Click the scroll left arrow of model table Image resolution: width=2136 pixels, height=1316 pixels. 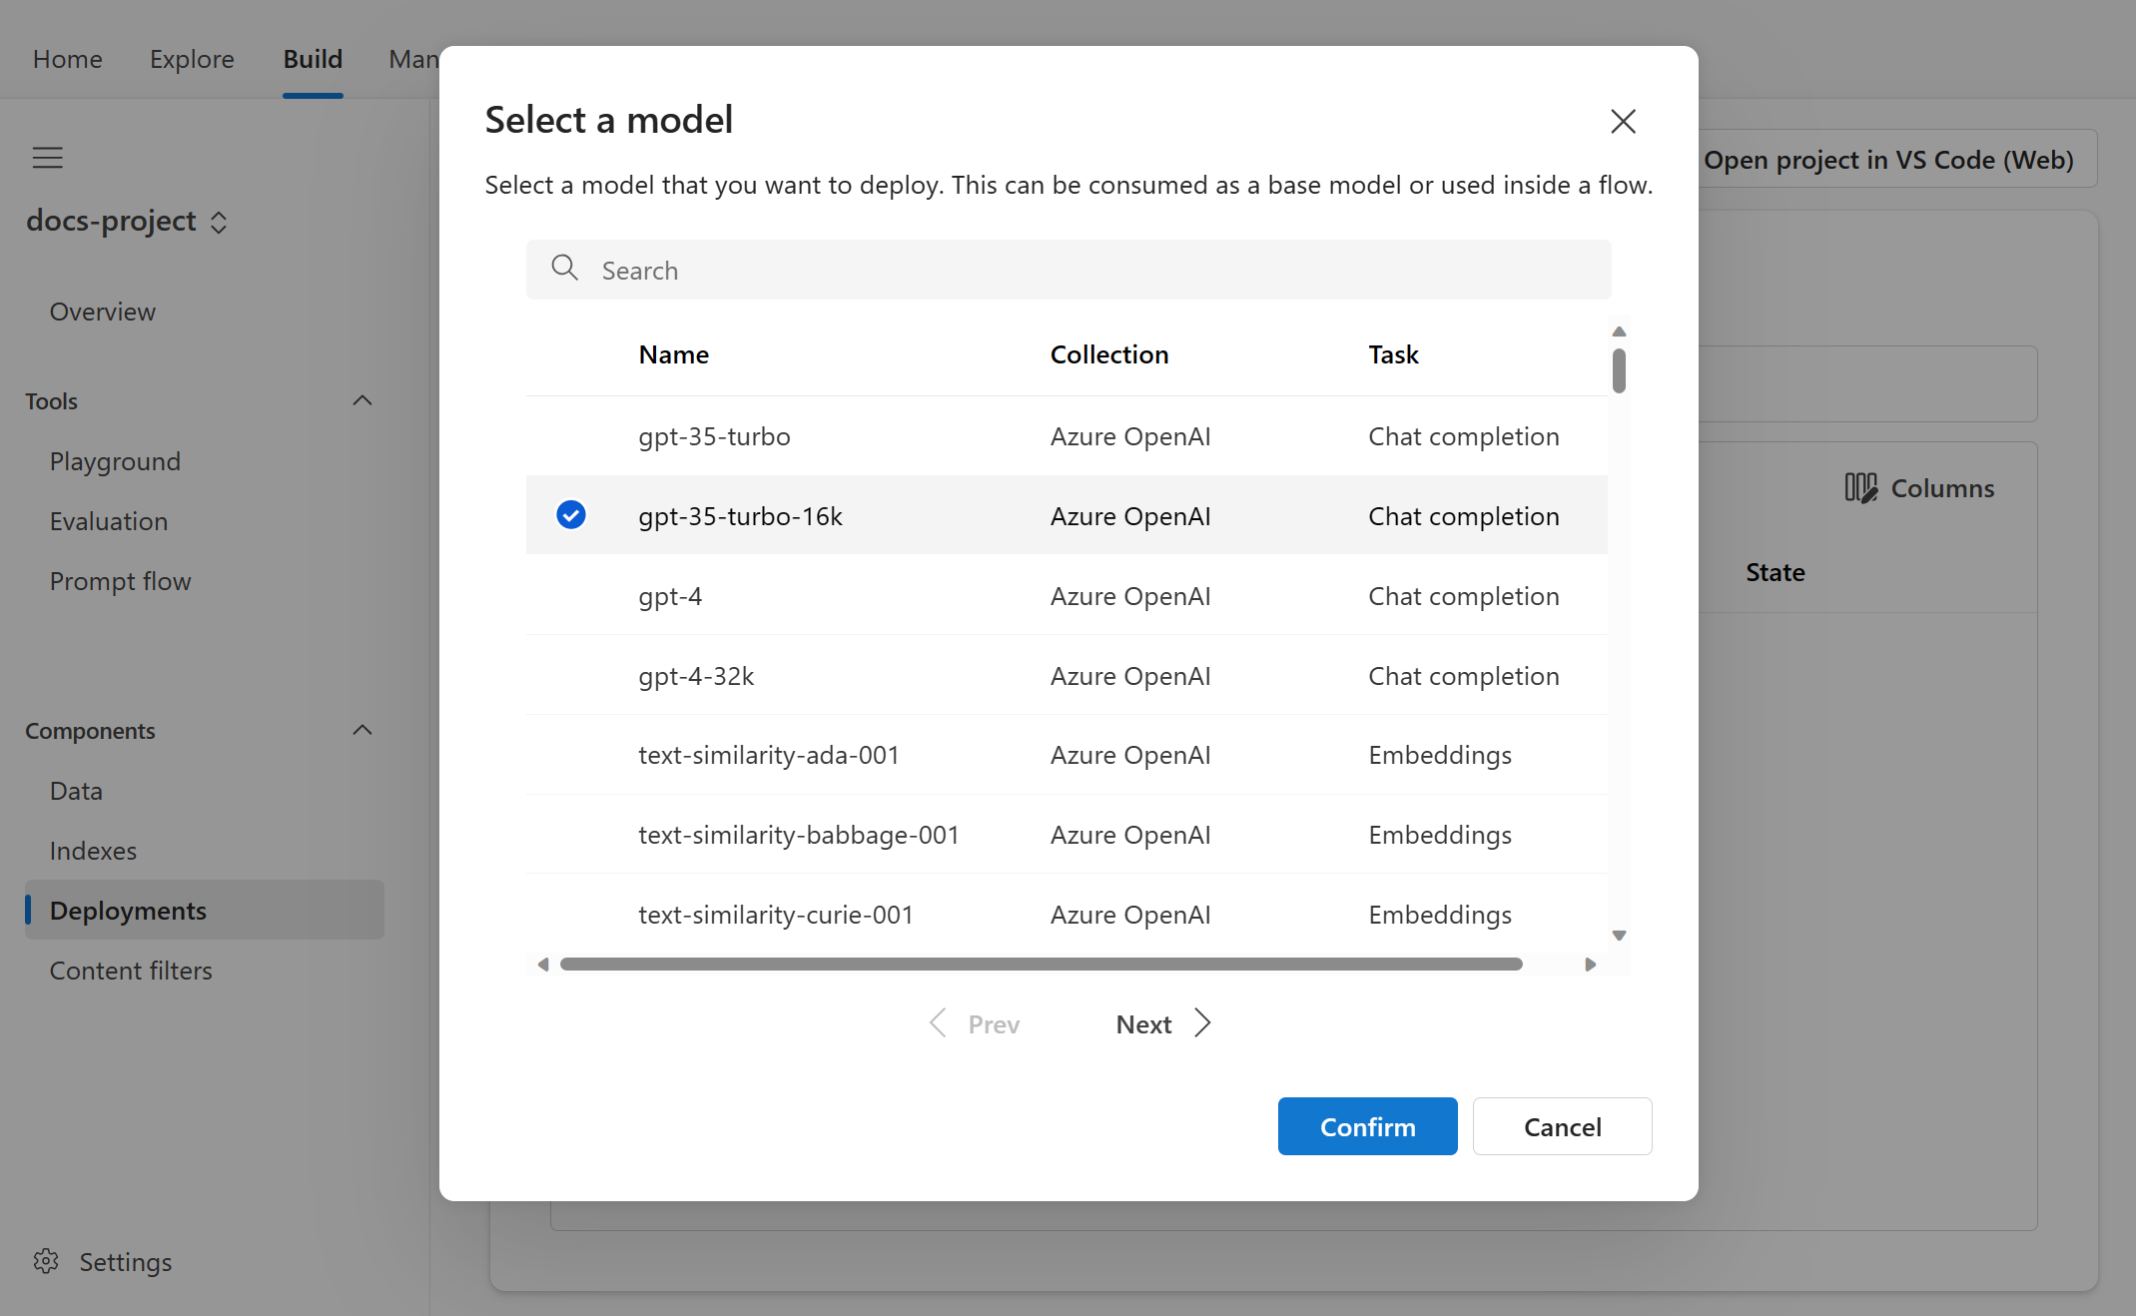click(542, 964)
